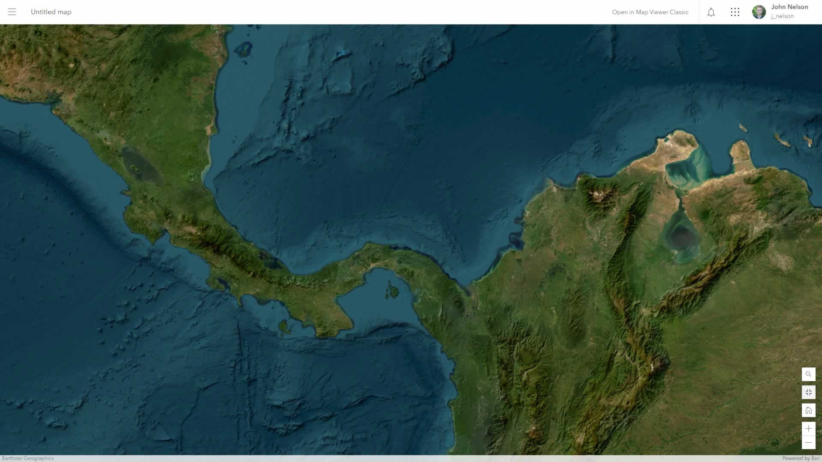Click Earthstar Geographics attribution text
The height and width of the screenshot is (462, 822).
click(28, 458)
